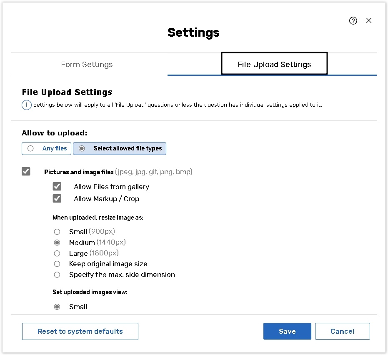Uncheck the Pictures and image files checkbox
388x355 pixels.
pos(26,172)
